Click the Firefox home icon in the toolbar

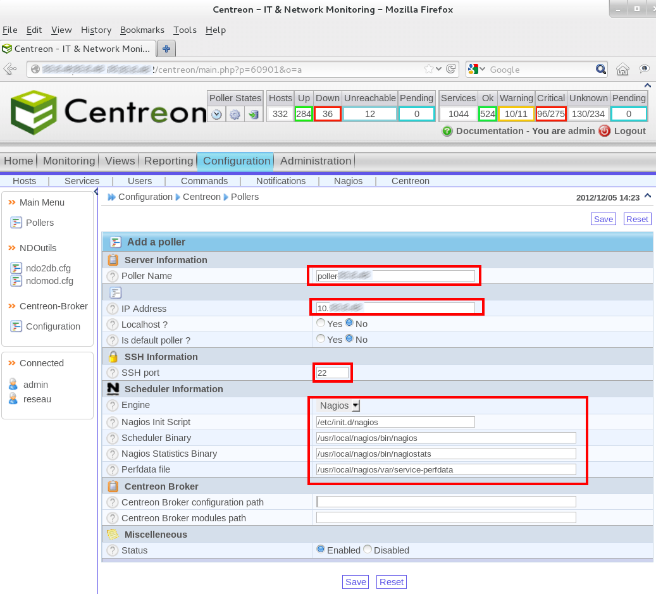(x=622, y=70)
